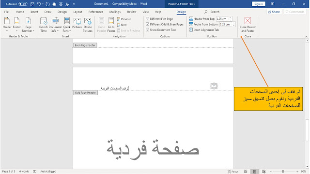This screenshot has width=310, height=174.
Task: Collapse the ribbon with the chevron arrow
Action: pyautogui.click(x=306, y=37)
